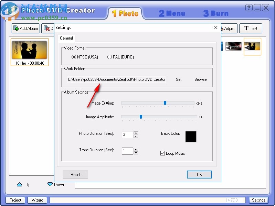275x206 pixels.
Task: Select the NTSC (USA) video format
Action: pyautogui.click(x=85, y=57)
